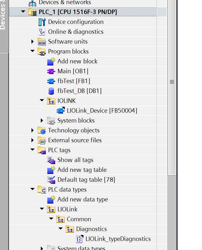This screenshot has height=250, width=202.
Task: Click the LIOLink_typeDiagnostics data type icon
Action: pos(79,239)
